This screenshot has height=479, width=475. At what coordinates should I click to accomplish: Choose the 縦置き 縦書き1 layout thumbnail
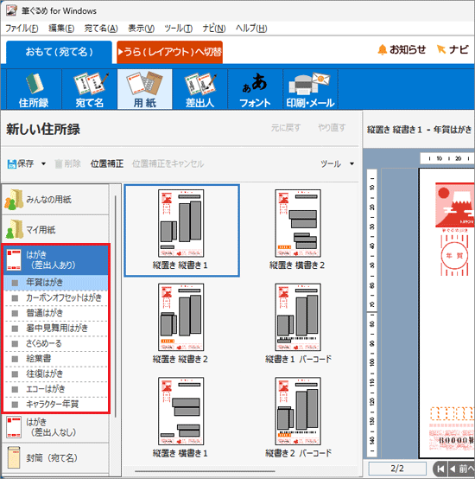[x=181, y=230]
